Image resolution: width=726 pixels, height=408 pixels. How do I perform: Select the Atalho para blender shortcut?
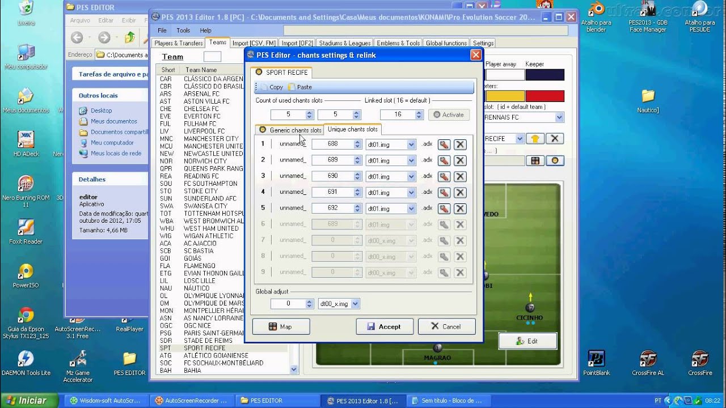click(596, 16)
